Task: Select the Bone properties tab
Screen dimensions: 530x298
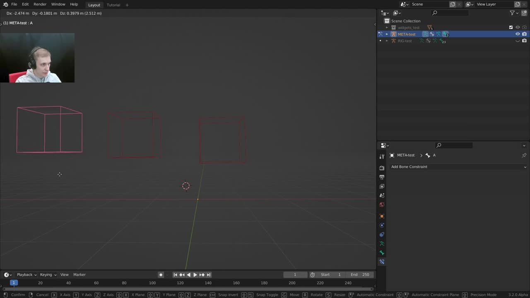Action: click(x=382, y=252)
